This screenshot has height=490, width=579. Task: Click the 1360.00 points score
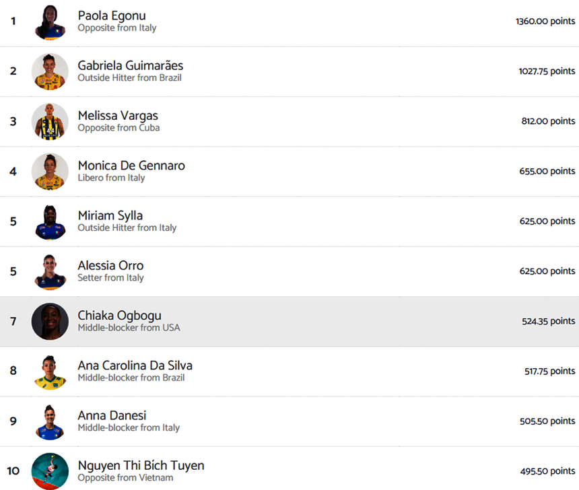tap(545, 22)
